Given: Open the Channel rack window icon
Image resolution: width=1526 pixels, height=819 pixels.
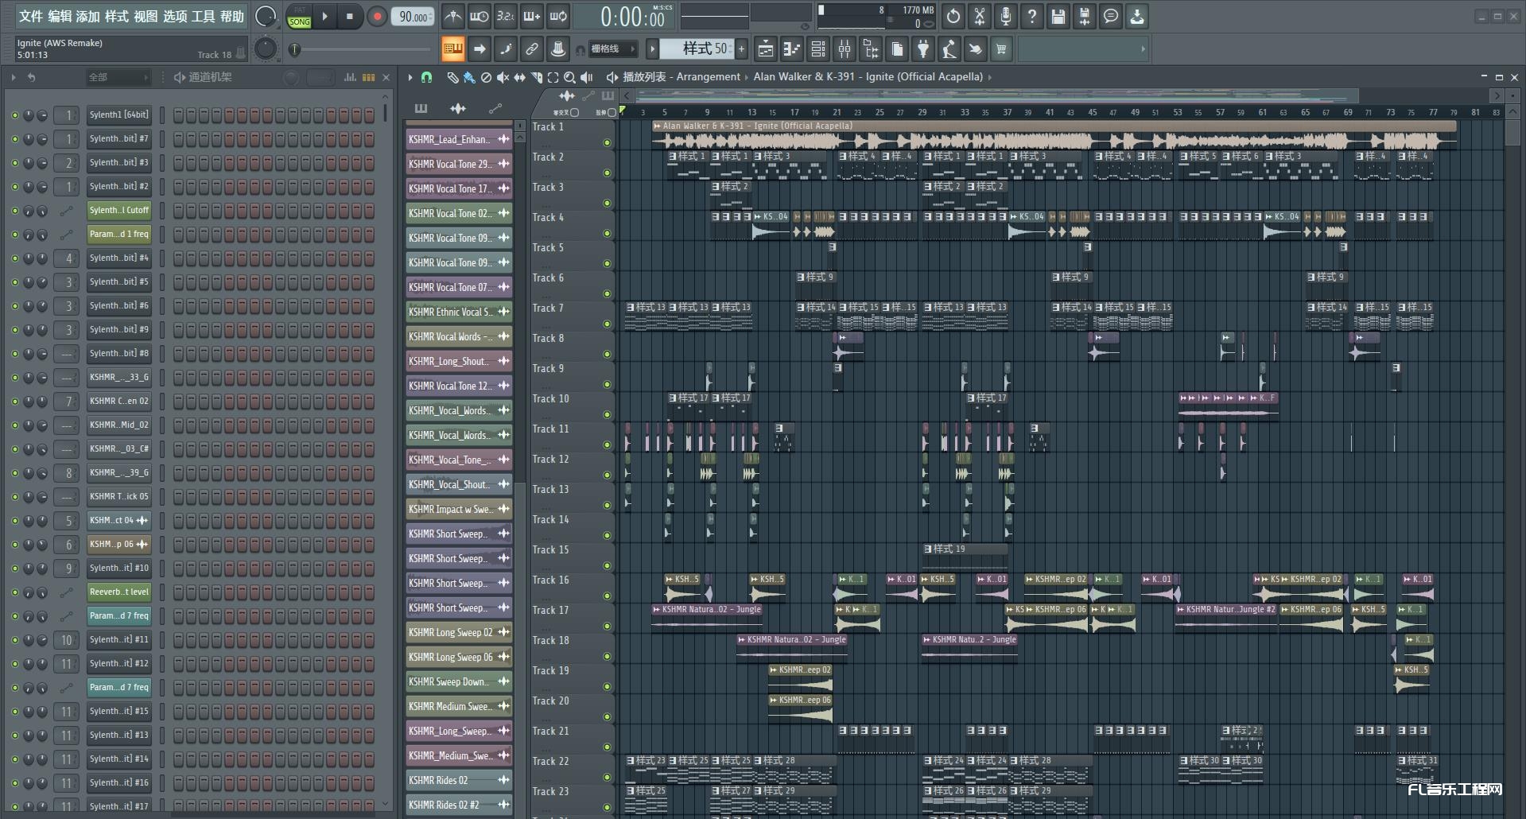Looking at the screenshot, I should click(818, 49).
